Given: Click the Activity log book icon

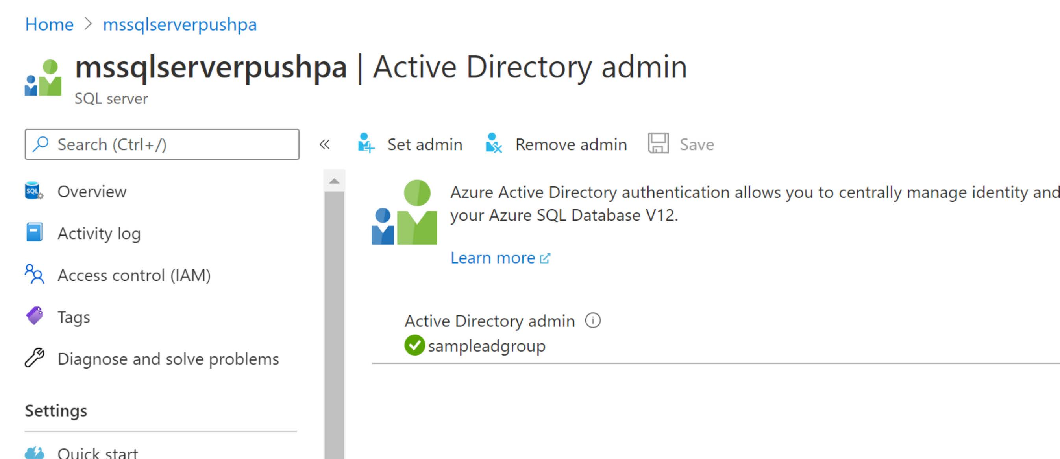Looking at the screenshot, I should tap(34, 233).
